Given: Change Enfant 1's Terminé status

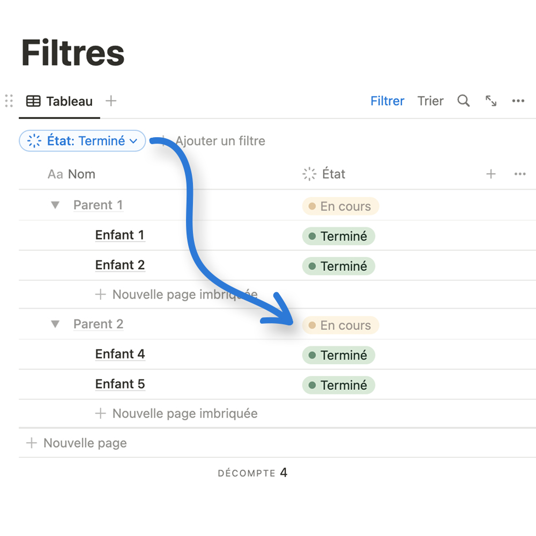Looking at the screenshot, I should click(338, 236).
